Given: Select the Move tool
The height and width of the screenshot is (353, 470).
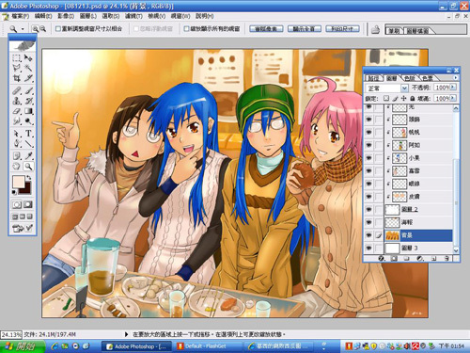Looking at the screenshot, I should tap(28, 57).
